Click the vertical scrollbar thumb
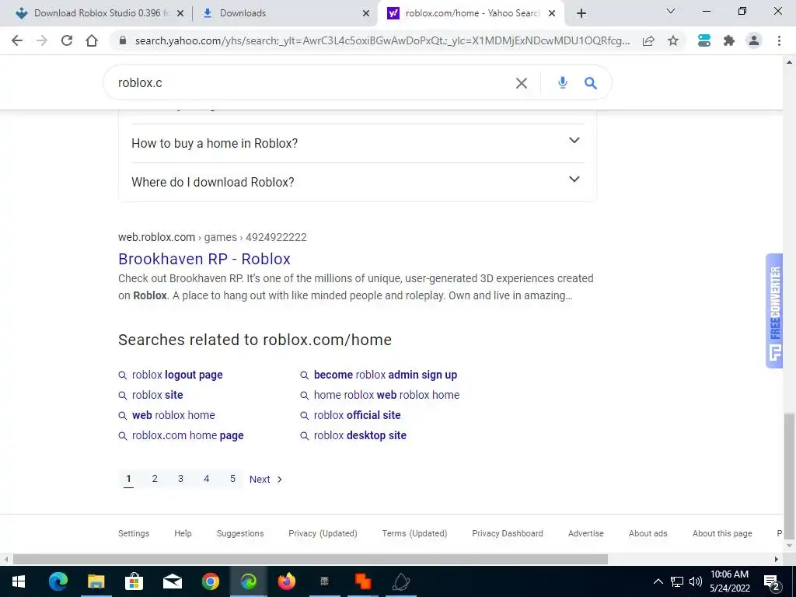796x597 pixels. [789, 477]
